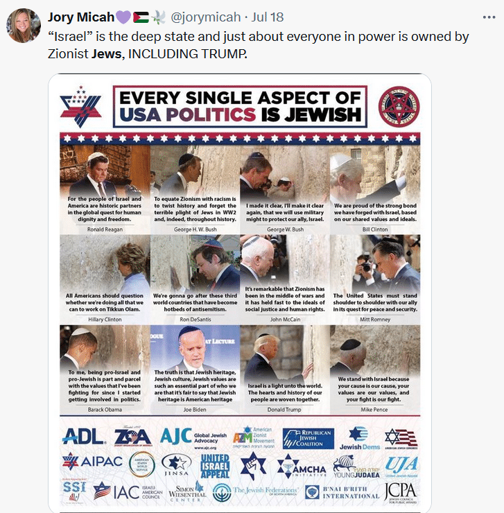Click the headline banner inside the image
This screenshot has height=513, width=504.
[x=240, y=107]
